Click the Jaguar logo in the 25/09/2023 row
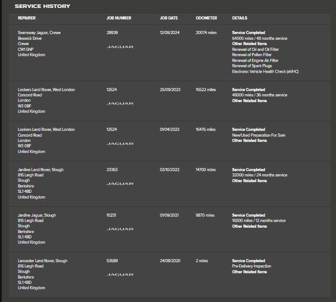 (120, 103)
